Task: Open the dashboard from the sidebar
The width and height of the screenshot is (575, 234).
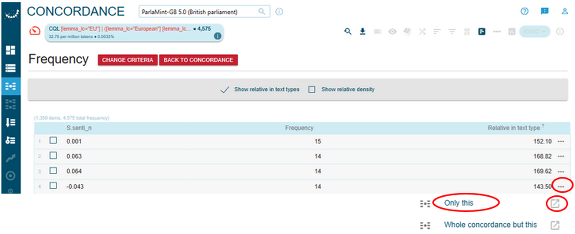Action: tap(10, 50)
